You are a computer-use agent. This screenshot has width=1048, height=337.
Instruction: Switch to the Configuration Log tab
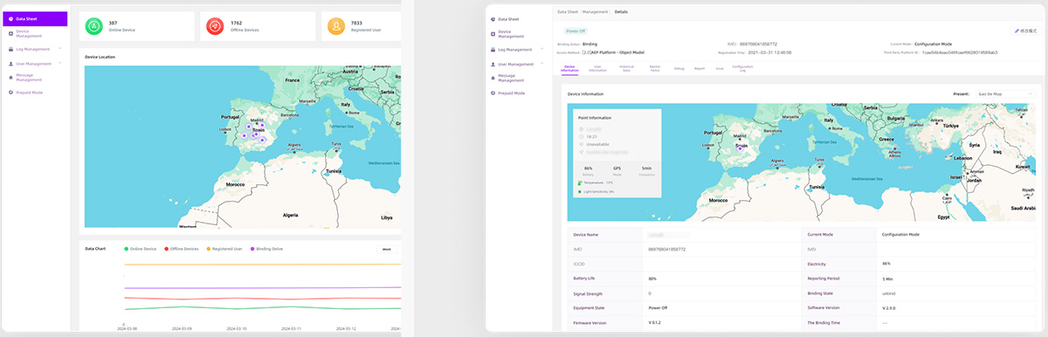point(742,68)
